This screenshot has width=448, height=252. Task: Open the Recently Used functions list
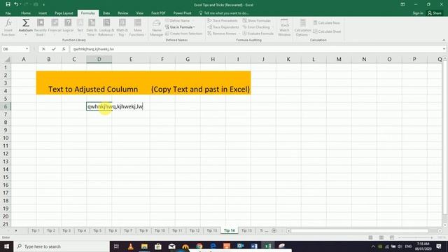click(x=41, y=27)
